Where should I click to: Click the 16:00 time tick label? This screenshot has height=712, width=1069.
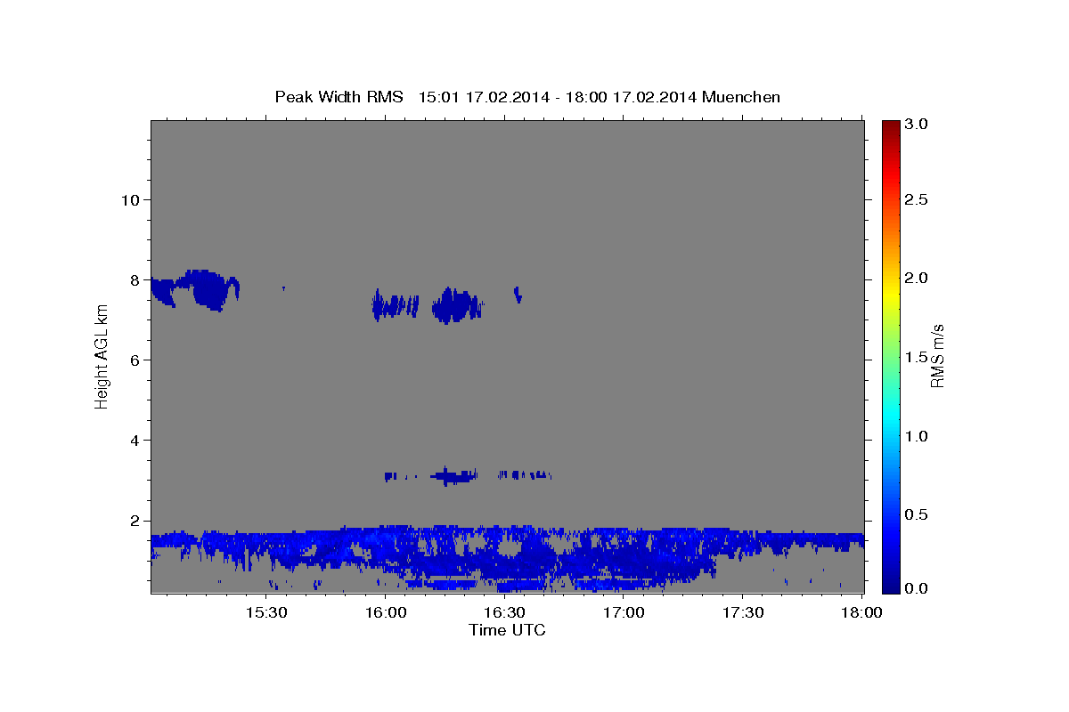(x=386, y=613)
